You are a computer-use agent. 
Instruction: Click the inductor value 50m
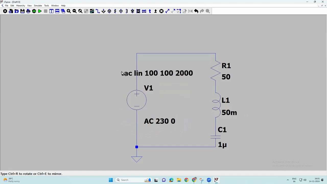[229, 113]
